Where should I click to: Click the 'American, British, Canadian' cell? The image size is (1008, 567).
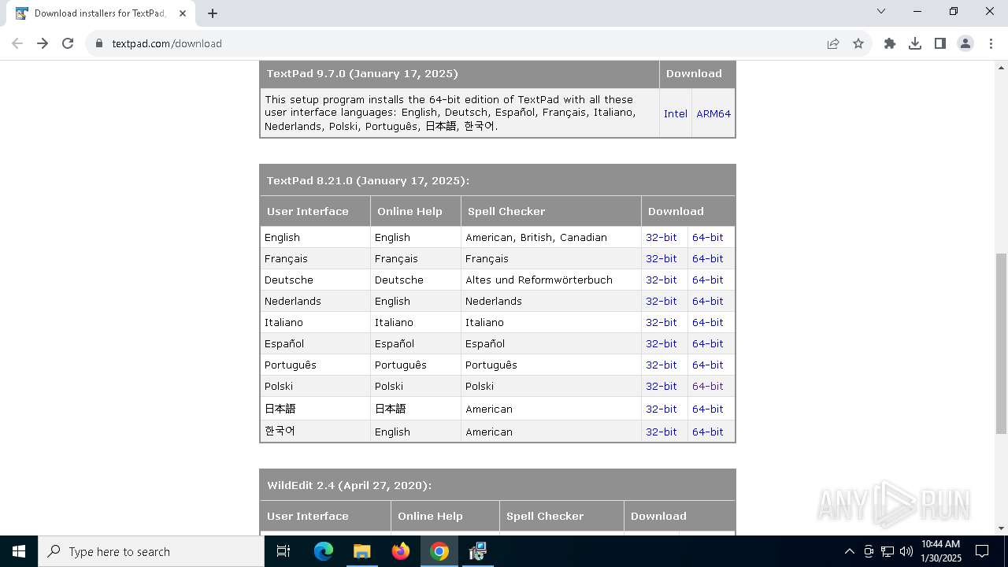tap(550, 237)
